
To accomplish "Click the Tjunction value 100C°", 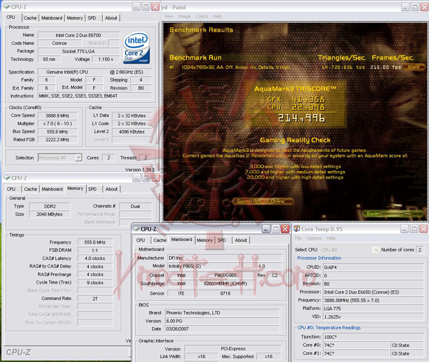I will pos(373,337).
